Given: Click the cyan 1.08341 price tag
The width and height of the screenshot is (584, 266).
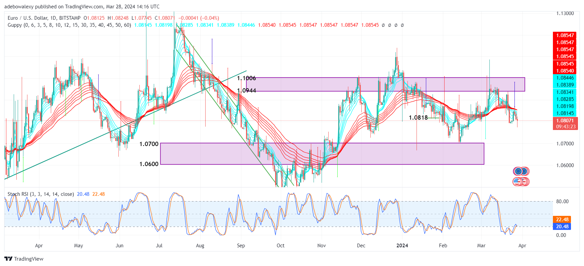Looking at the screenshot, I should pos(565,92).
